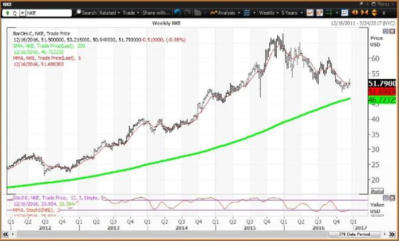Collapse the stochastic indicator pane icon

point(385,198)
